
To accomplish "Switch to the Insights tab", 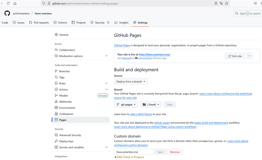I will click(121, 23).
